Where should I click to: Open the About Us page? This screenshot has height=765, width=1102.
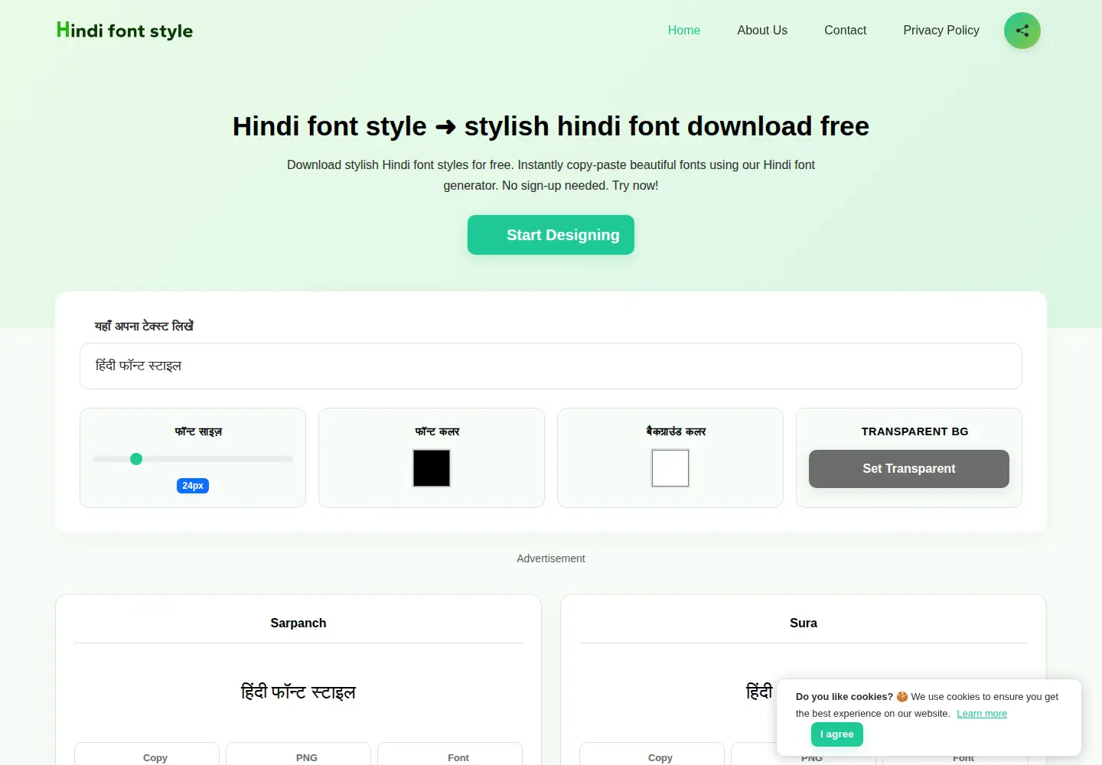point(762,31)
